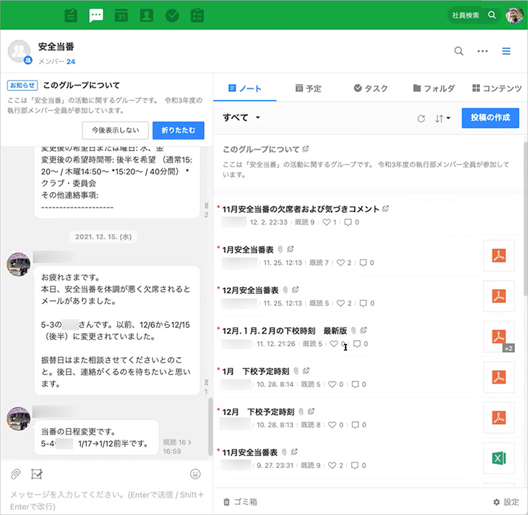528x515 pixels.
Task: Like the 1月安全当番表 post heart
Action: [341, 263]
